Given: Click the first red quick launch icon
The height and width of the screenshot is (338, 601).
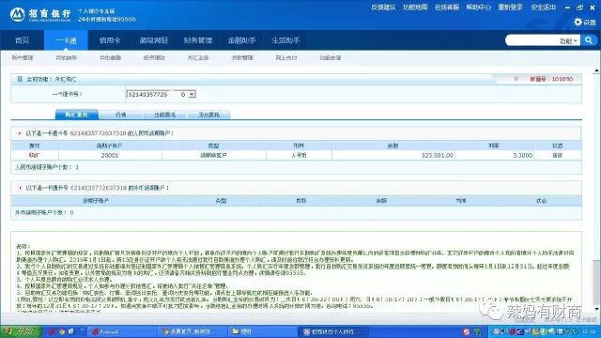Looking at the screenshot, I should (x=51, y=331).
